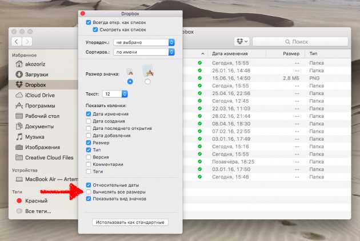Viewport: 360px width, 241px height.
Task: Open the Текст size dropdown
Action: (115, 94)
